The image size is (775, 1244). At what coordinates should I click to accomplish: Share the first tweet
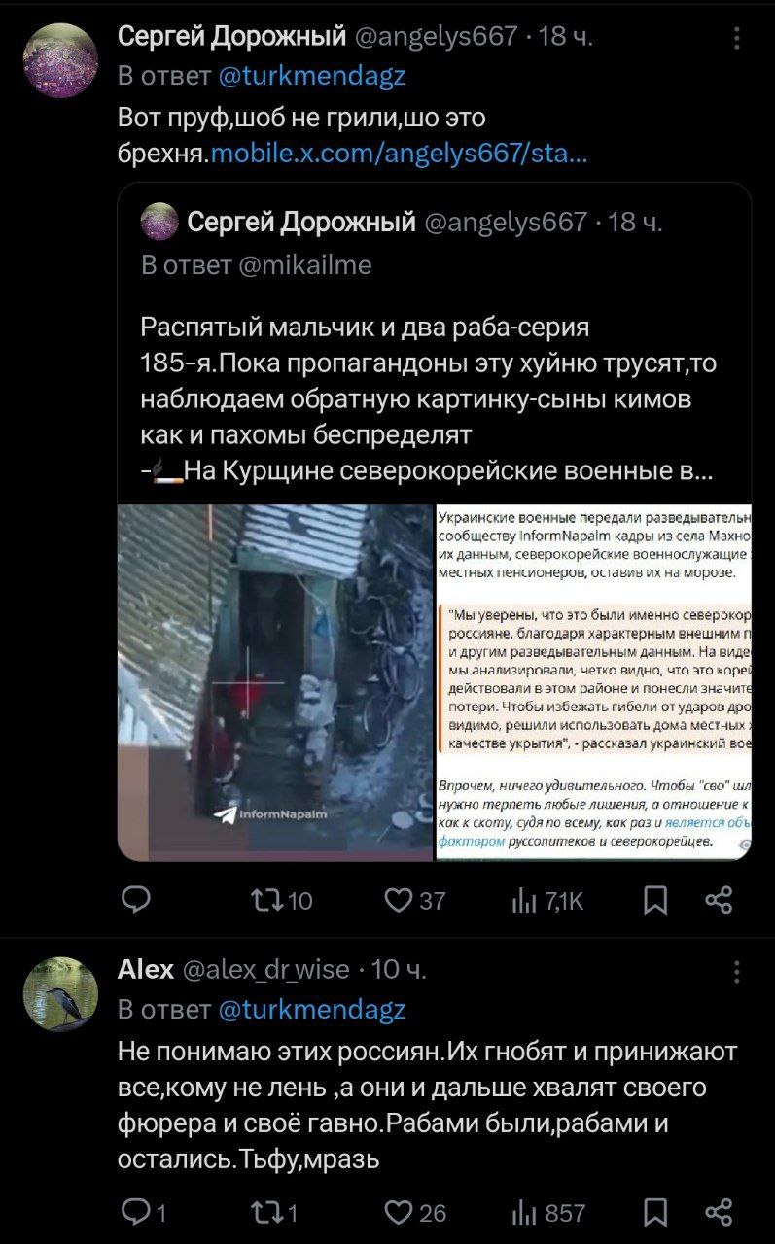click(718, 902)
